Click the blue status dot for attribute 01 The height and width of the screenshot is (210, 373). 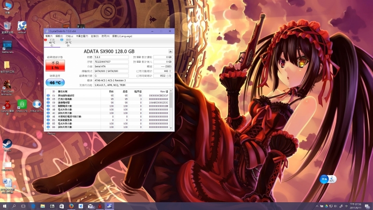click(48, 95)
